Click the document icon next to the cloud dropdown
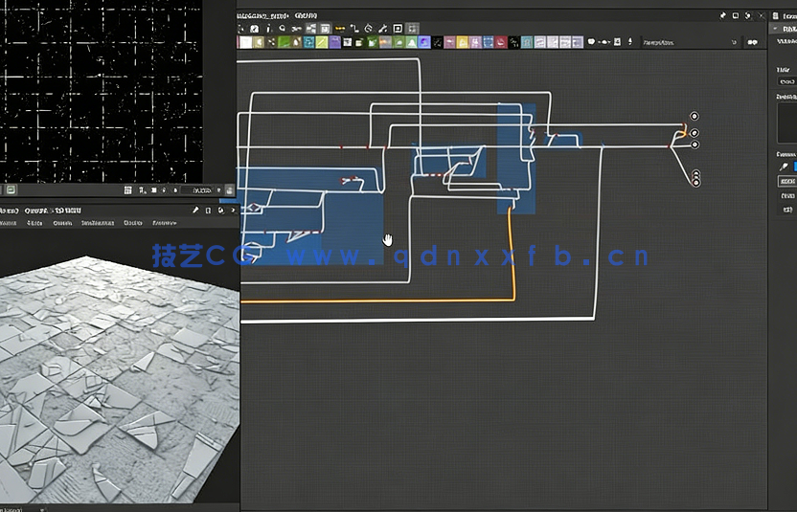This screenshot has width=797, height=512. point(618,42)
